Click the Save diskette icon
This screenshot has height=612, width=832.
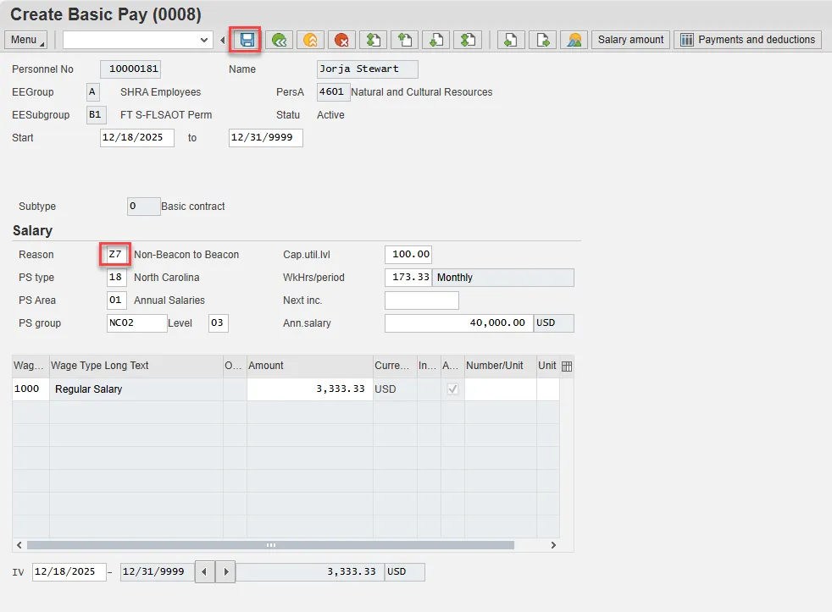(x=247, y=40)
